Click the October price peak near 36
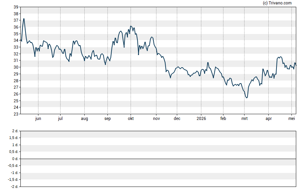The width and height of the screenshot is (302, 192). tap(131, 26)
